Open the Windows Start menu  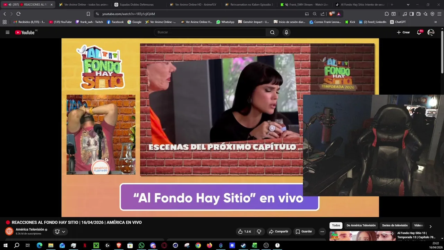click(x=5, y=245)
